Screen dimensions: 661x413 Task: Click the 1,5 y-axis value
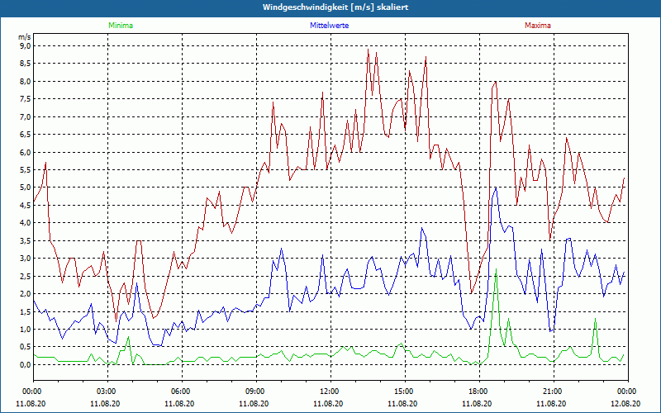click(x=26, y=311)
